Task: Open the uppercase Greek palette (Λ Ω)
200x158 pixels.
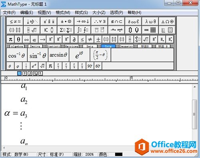Action: pos(167,21)
